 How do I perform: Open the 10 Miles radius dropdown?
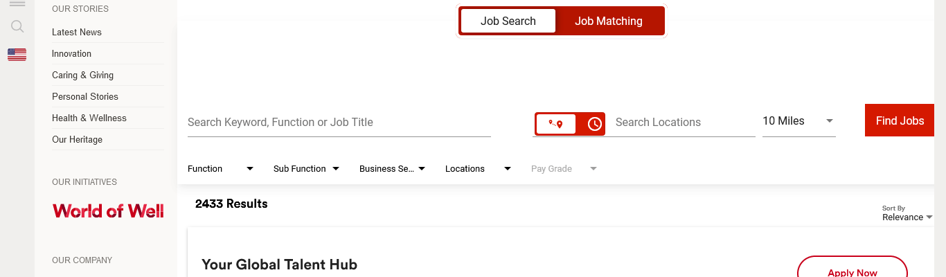tap(798, 121)
